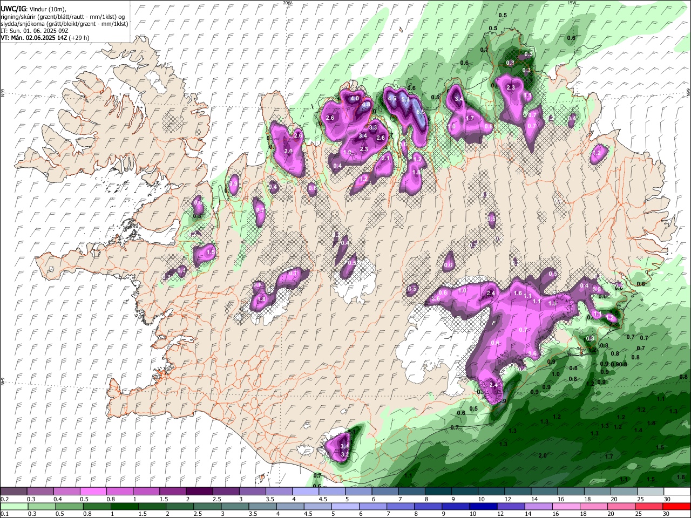
Task: Click the light pink swatch labeled 16, bottom row
Action: pos(566,506)
